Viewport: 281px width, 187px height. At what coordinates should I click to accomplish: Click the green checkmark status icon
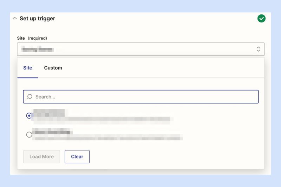pyautogui.click(x=261, y=19)
